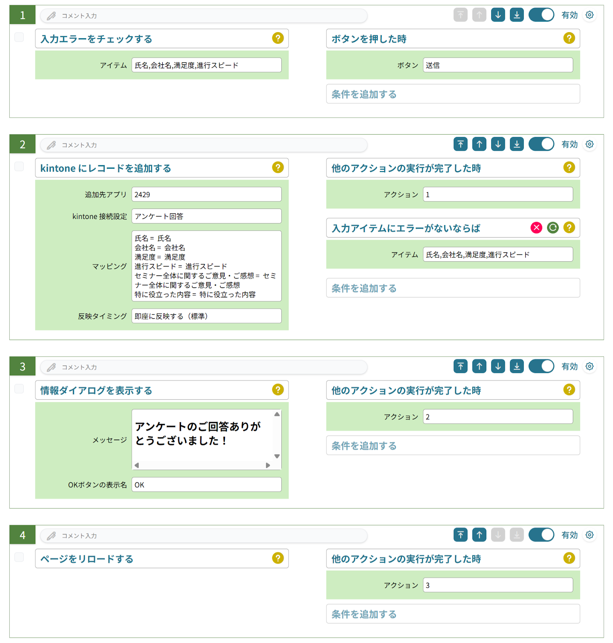Check the checkbox for action 3
Screen dimensions: 613x643
(x=19, y=389)
